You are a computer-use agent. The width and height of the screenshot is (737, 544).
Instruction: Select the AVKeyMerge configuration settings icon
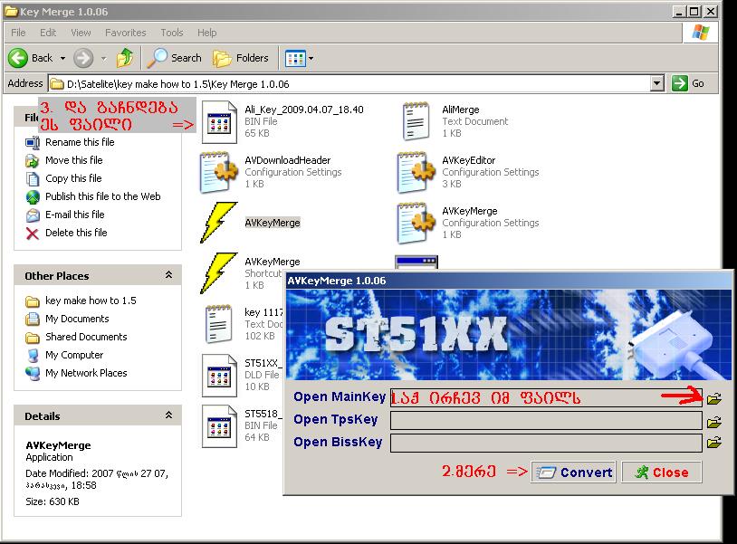[x=416, y=224]
